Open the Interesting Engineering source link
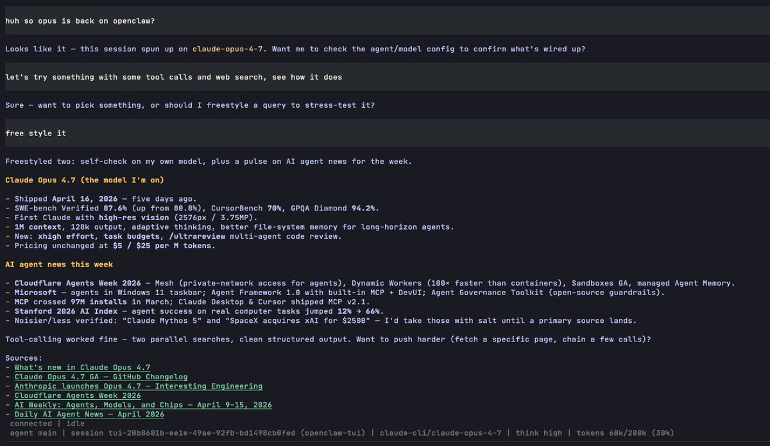Screen dimensions: 770x446 click(x=139, y=386)
